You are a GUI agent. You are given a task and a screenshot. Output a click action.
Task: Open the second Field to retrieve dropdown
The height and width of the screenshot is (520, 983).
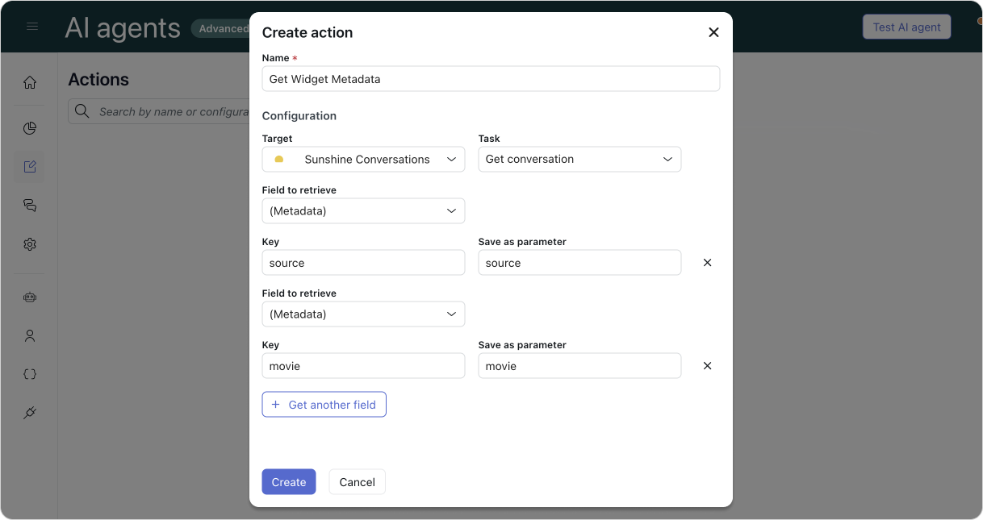pos(363,314)
